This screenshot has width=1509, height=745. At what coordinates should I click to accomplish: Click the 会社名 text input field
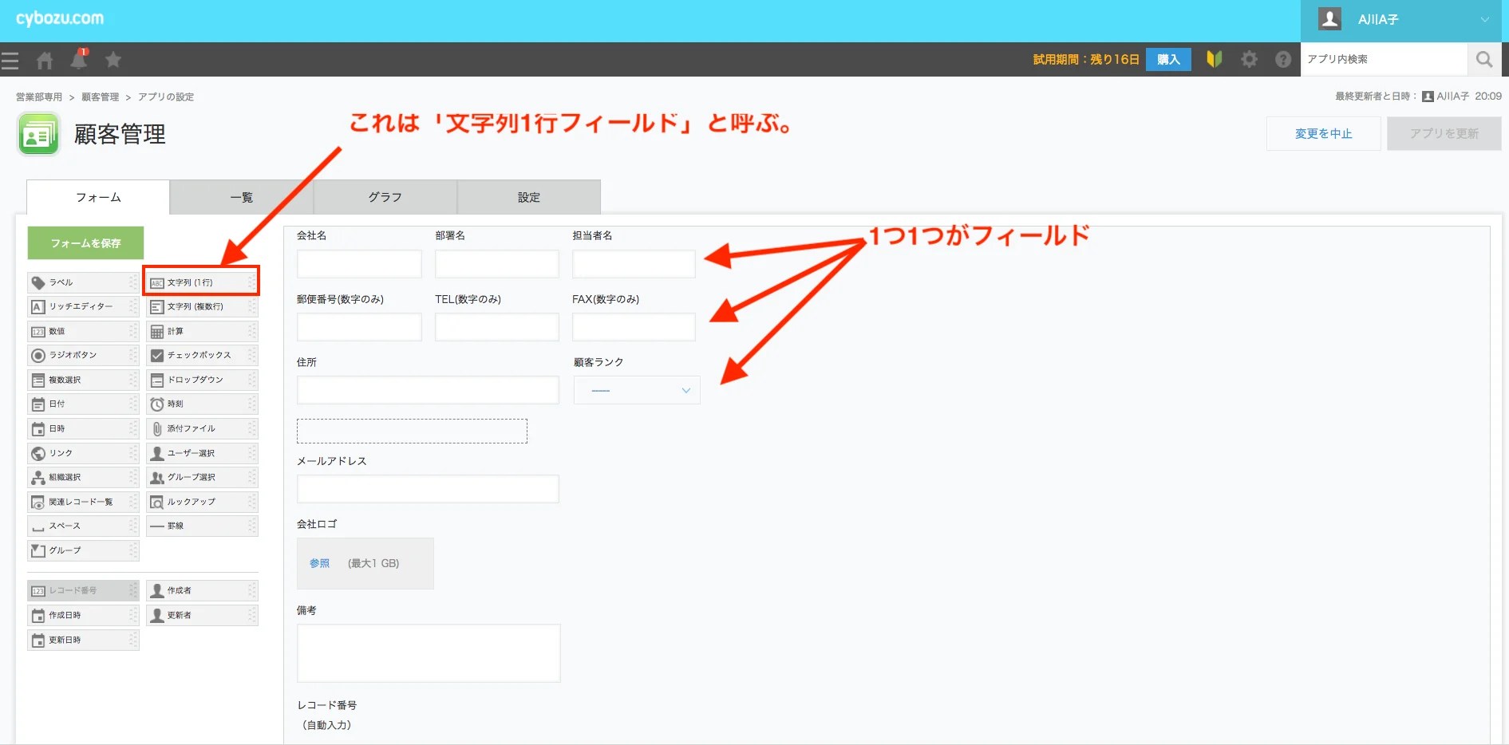coord(359,264)
